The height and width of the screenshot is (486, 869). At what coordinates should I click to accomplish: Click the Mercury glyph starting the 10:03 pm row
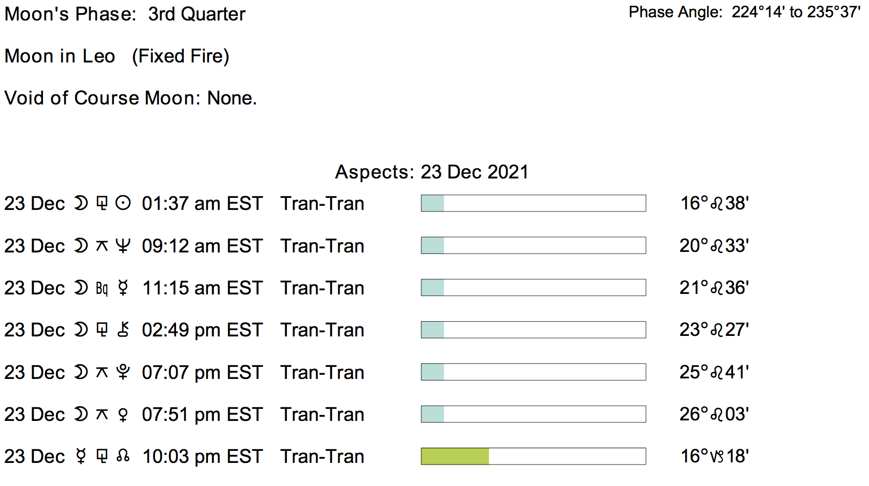80,457
